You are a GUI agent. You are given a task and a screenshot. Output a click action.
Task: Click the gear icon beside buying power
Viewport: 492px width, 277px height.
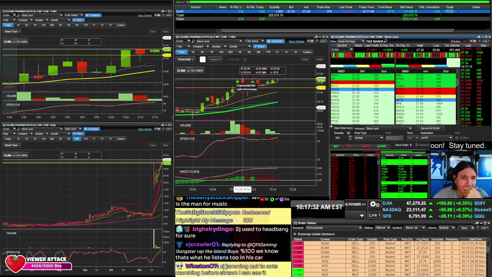374,204
